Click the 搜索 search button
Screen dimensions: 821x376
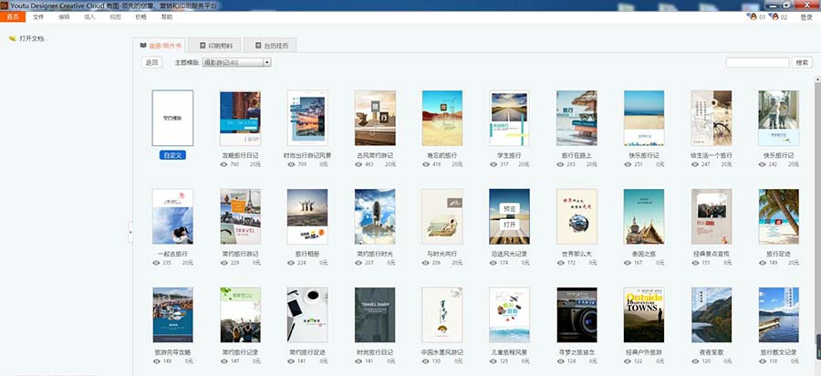(802, 62)
